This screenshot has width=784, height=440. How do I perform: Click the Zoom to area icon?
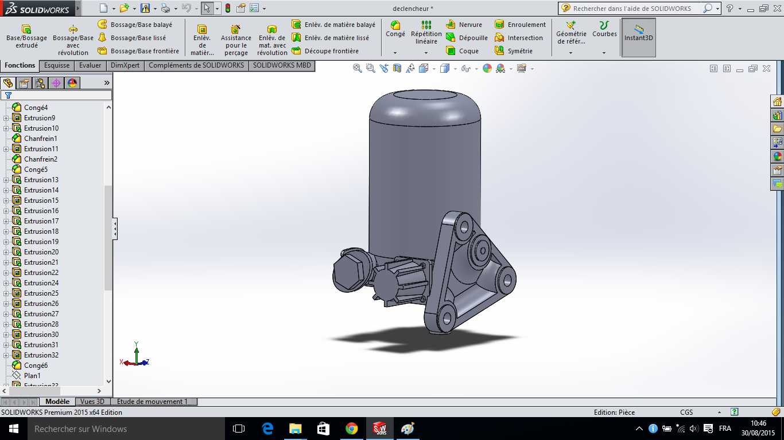(x=371, y=68)
